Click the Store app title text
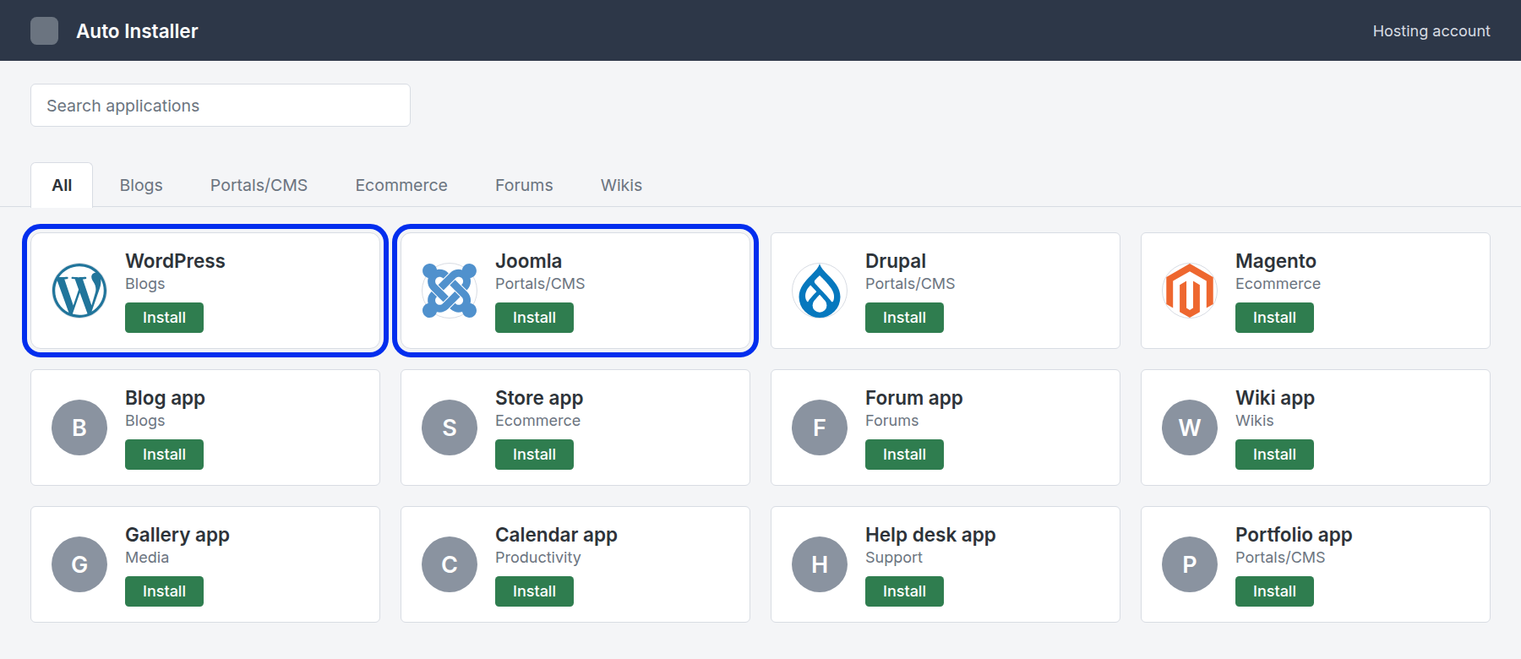Image resolution: width=1521 pixels, height=659 pixels. pyautogui.click(x=539, y=398)
